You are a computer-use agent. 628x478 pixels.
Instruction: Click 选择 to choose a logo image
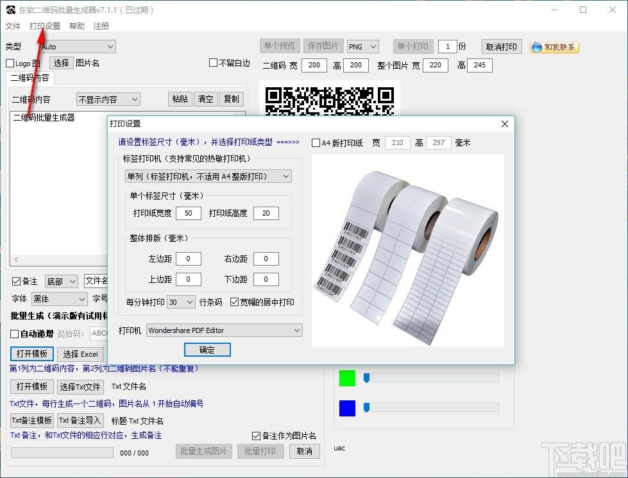[62, 63]
